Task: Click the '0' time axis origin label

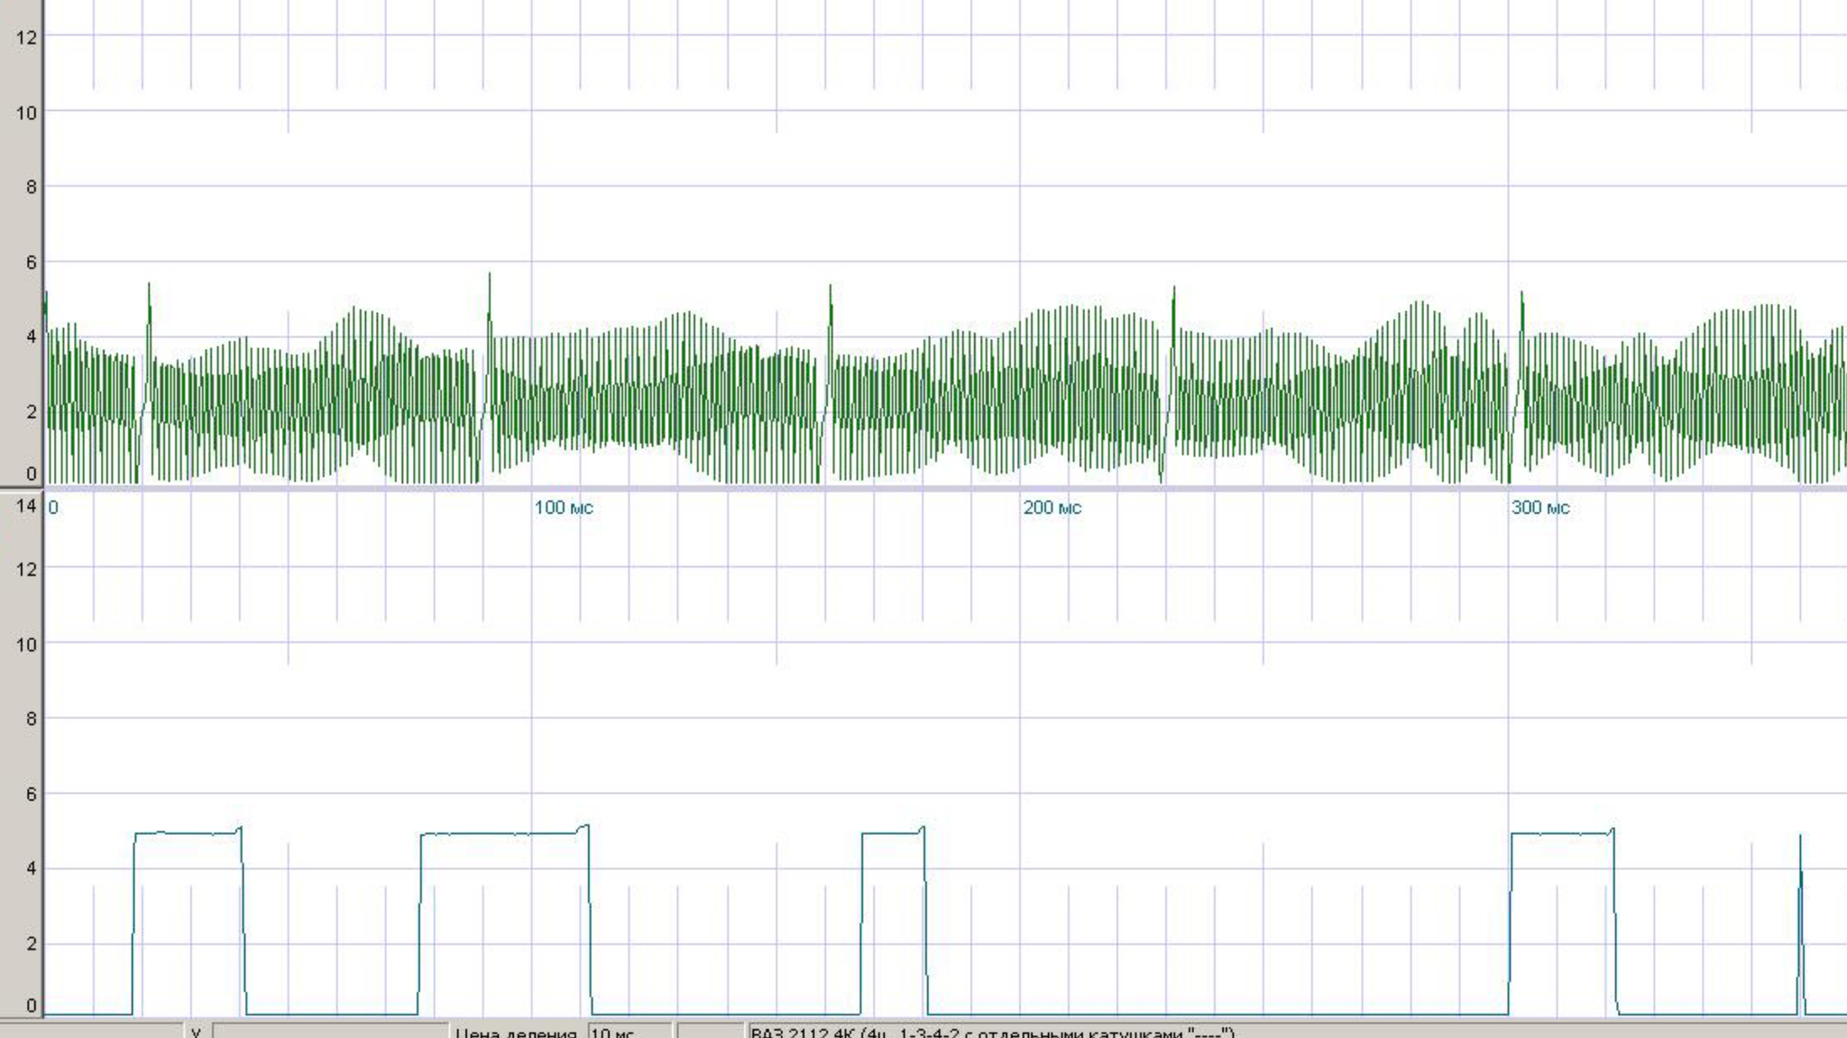Action: pos(53,508)
